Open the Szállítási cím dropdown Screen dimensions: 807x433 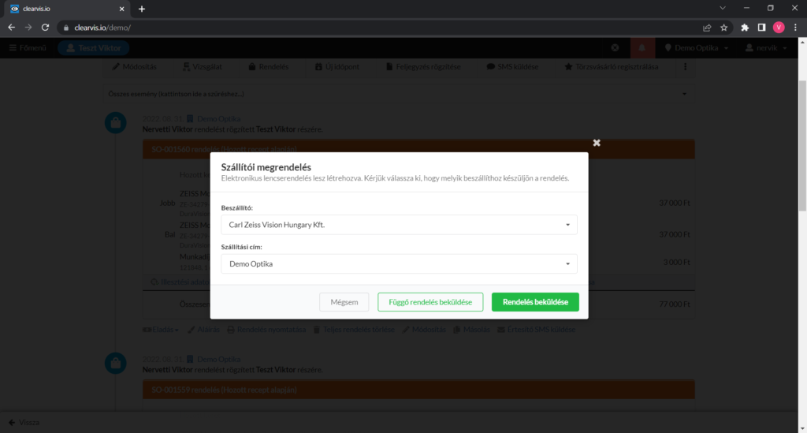[x=399, y=263]
